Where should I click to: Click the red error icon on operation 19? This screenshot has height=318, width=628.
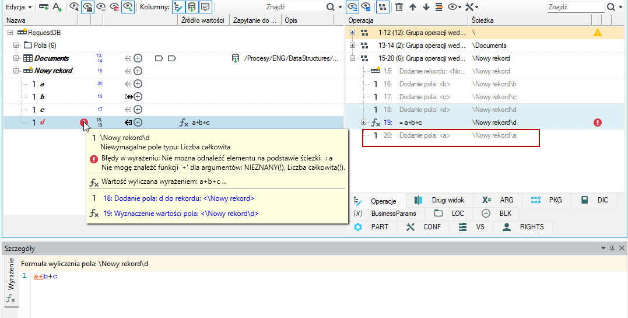(598, 123)
